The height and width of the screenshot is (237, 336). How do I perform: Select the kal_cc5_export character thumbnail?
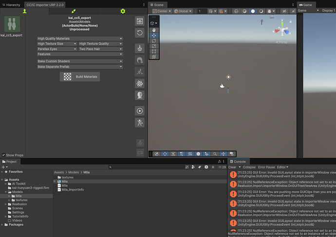tap(12, 24)
